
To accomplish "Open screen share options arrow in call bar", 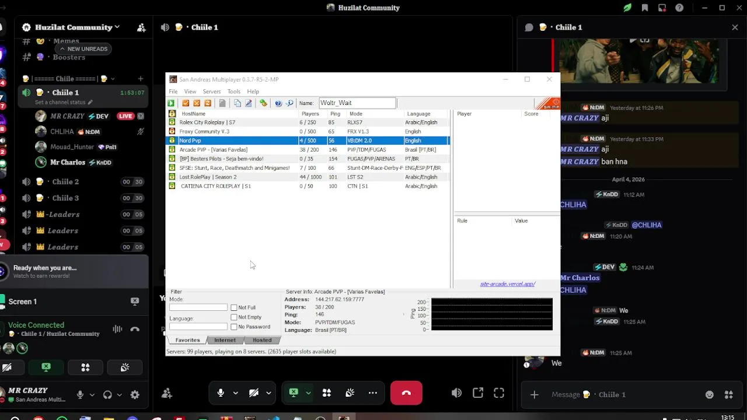I will (x=308, y=393).
